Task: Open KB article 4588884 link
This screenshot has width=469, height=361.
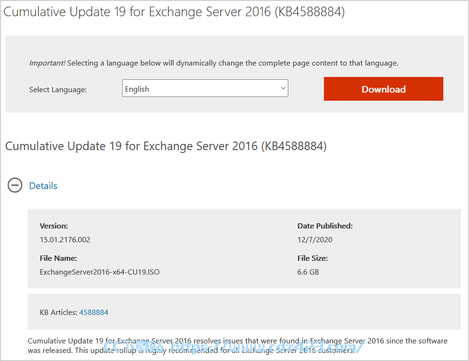Action: [94, 313]
